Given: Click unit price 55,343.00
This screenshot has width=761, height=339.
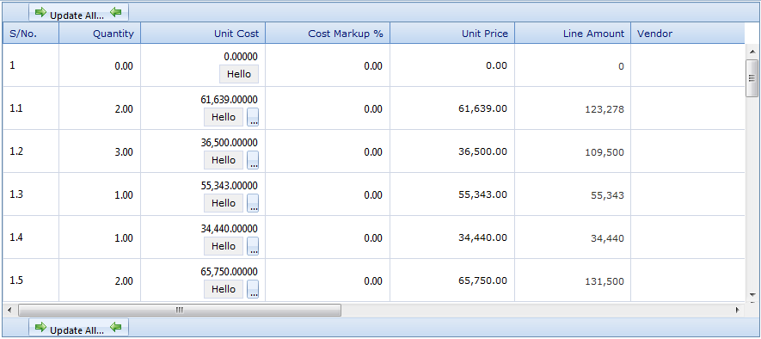Looking at the screenshot, I should 483,194.
